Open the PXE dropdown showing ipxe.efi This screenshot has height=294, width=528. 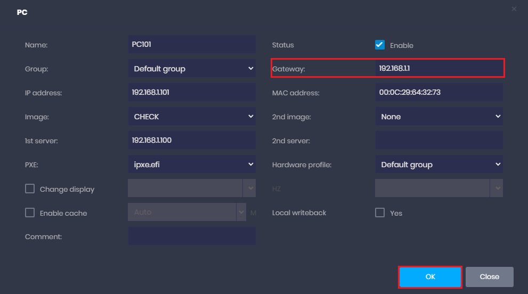pyautogui.click(x=192, y=165)
